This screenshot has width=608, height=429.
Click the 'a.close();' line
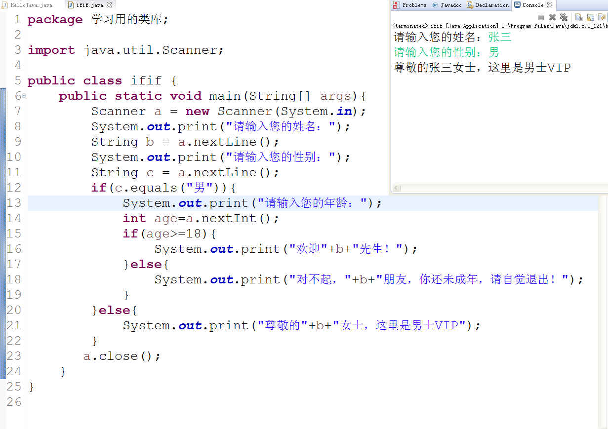(122, 356)
